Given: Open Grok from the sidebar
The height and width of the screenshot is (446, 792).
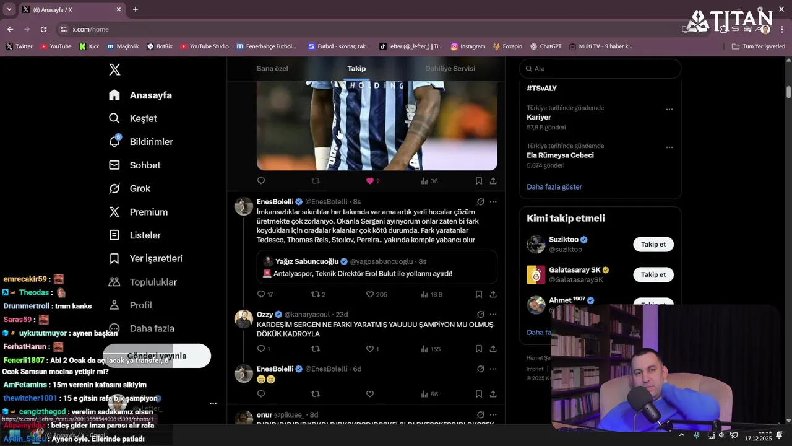Looking at the screenshot, I should [x=130, y=188].
